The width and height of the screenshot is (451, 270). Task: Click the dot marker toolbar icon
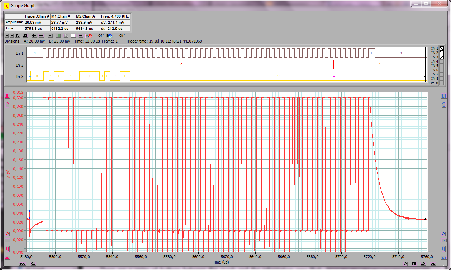click(50, 36)
